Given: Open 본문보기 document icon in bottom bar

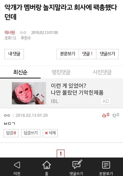Looking at the screenshot, I should [106, 165].
